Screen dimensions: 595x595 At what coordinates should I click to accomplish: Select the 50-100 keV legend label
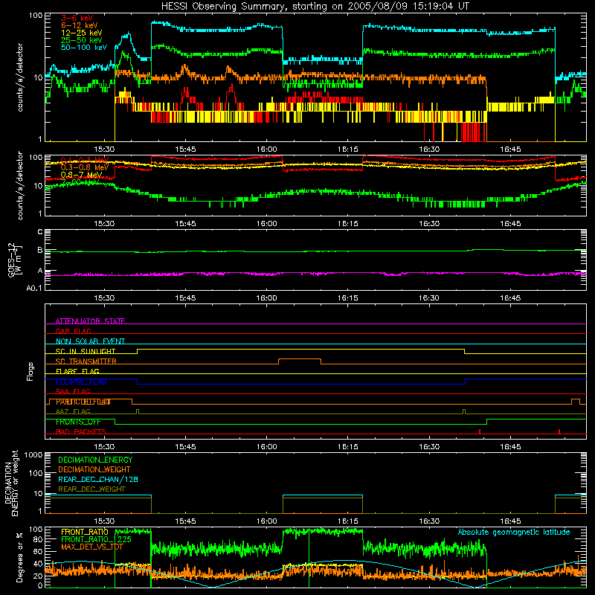pyautogui.click(x=84, y=48)
